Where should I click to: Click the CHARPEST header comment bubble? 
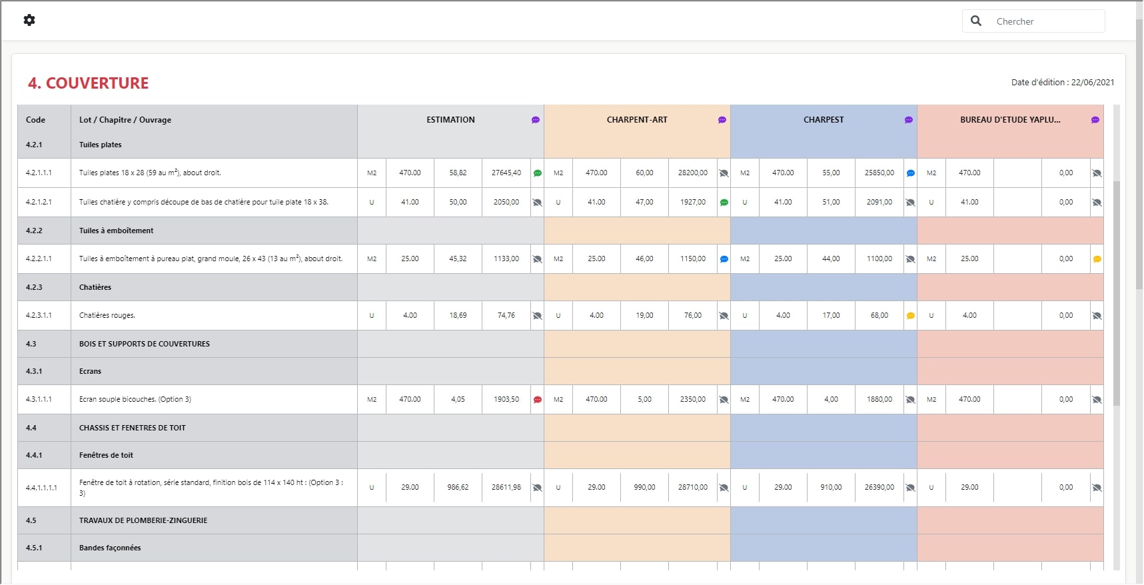pyautogui.click(x=909, y=120)
